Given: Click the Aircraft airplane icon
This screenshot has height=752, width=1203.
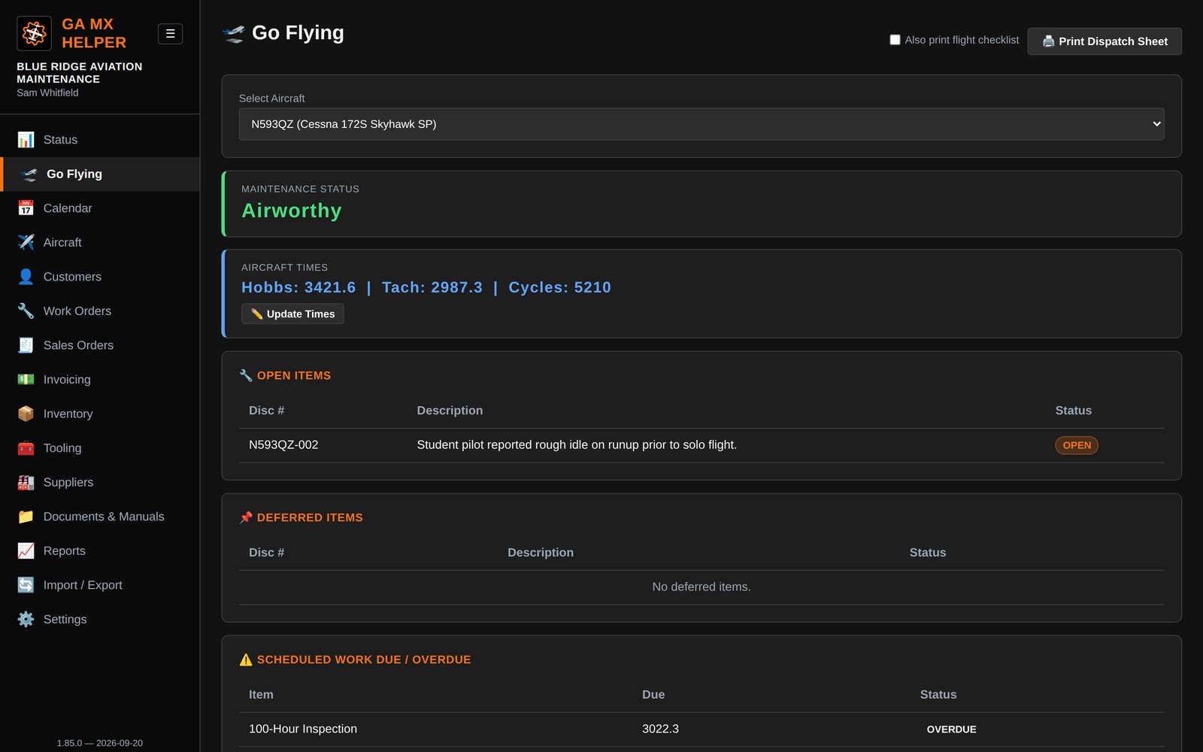Looking at the screenshot, I should tap(26, 242).
